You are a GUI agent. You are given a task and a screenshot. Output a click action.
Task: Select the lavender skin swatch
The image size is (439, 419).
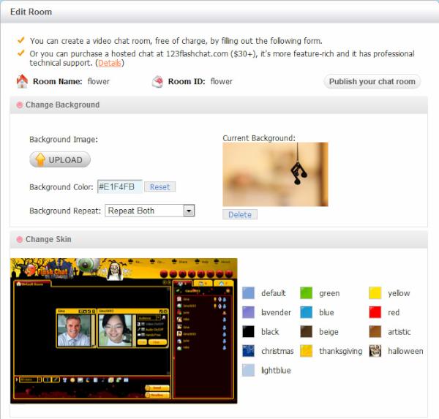[x=248, y=312]
